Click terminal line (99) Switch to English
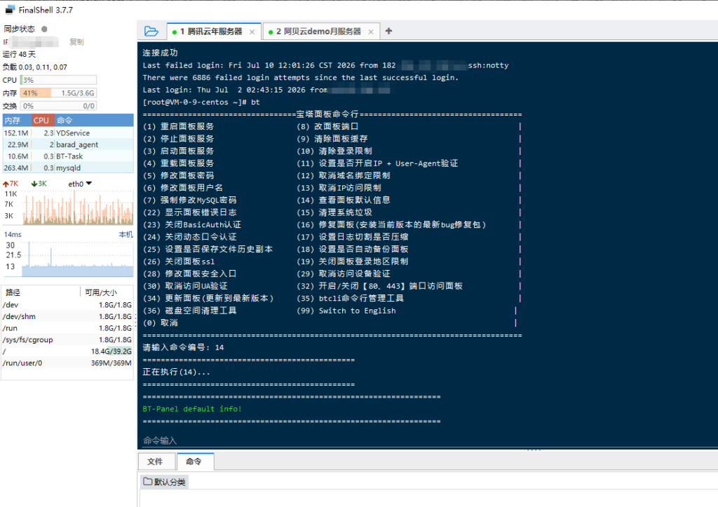The width and height of the screenshot is (718, 507). (x=346, y=311)
